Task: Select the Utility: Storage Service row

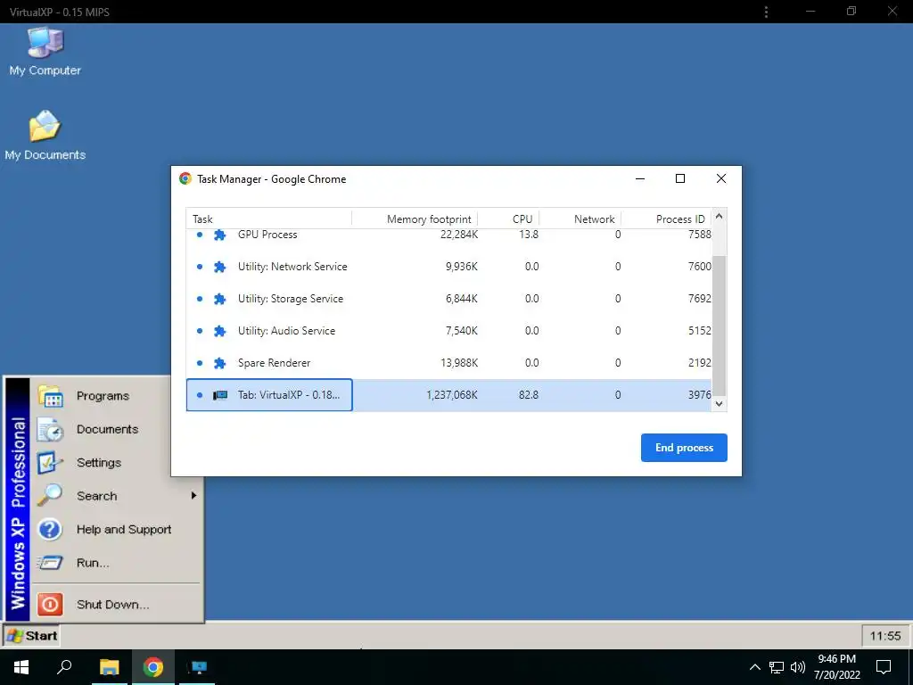Action: (x=449, y=299)
